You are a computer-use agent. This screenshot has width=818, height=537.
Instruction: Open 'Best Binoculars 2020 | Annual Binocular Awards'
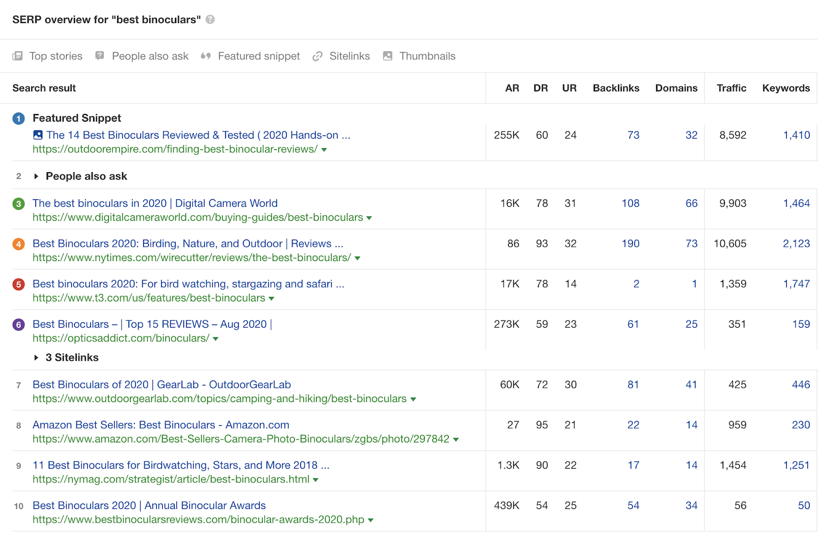coord(149,505)
